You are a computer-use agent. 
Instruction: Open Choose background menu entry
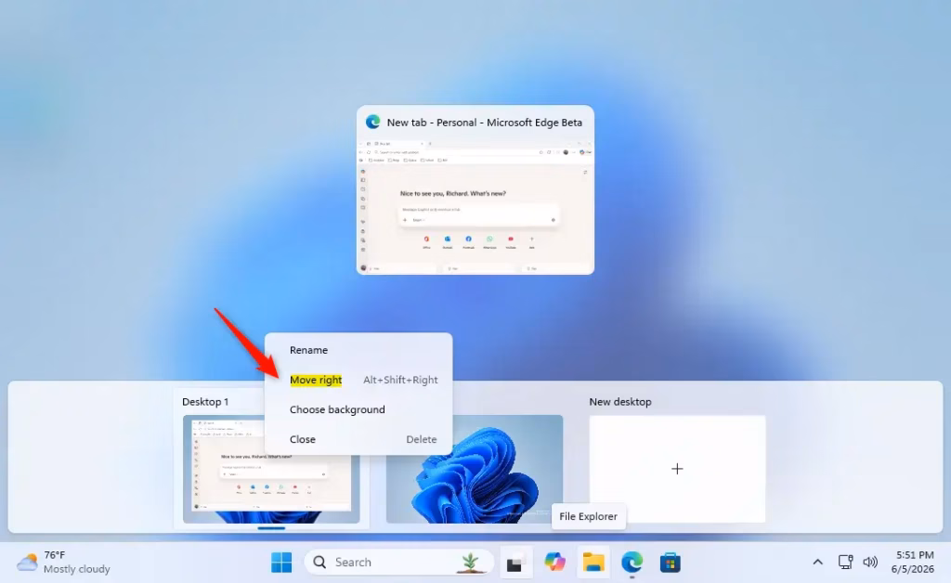tap(358, 409)
